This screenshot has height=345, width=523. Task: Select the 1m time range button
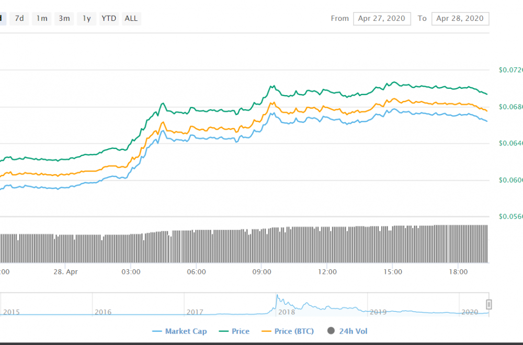(x=42, y=19)
